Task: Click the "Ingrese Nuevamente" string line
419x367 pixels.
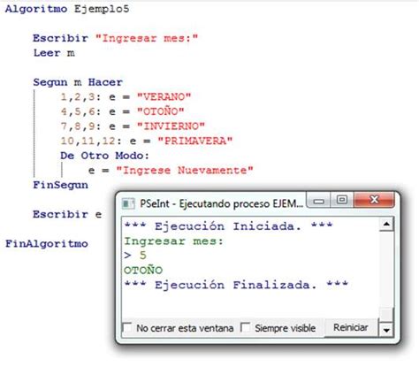Action: [x=171, y=171]
